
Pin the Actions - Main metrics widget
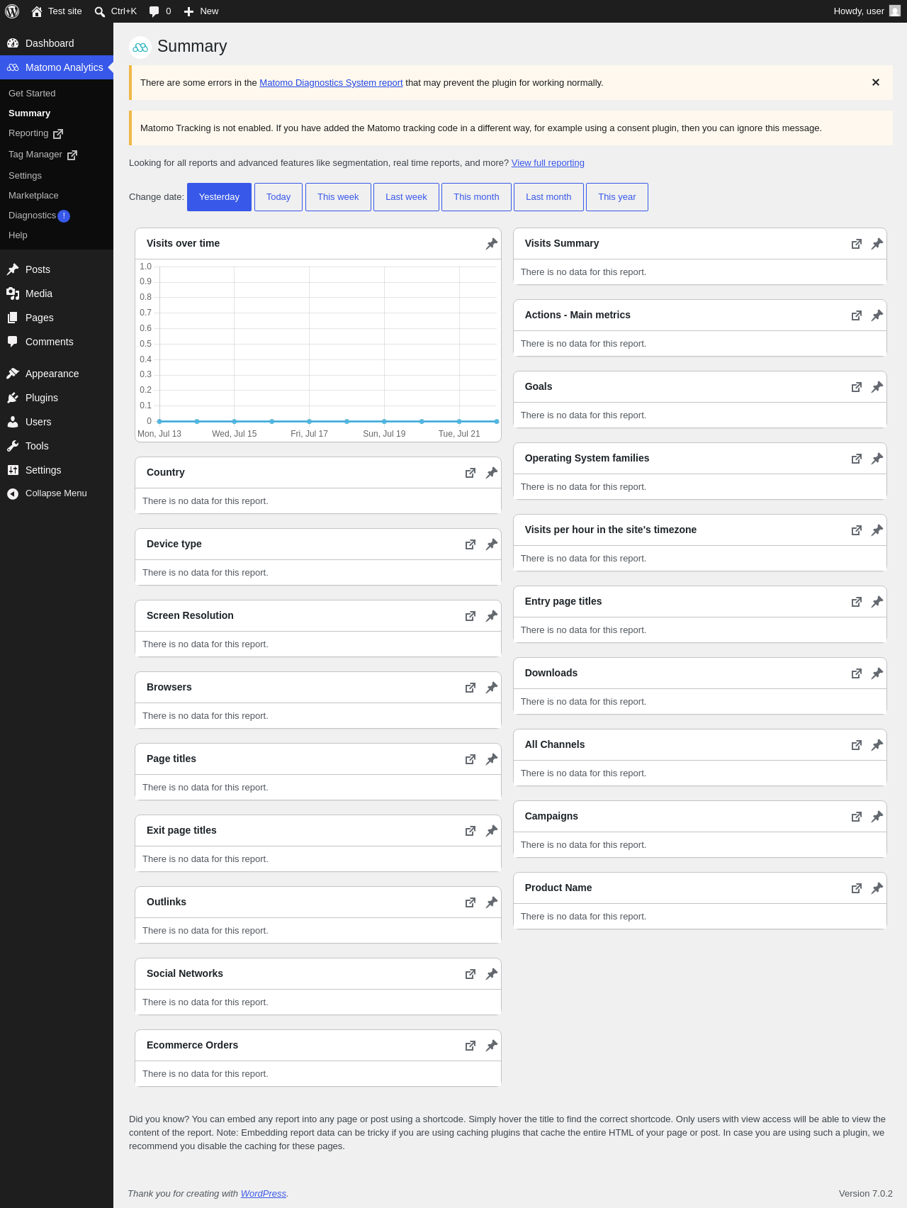(x=877, y=315)
